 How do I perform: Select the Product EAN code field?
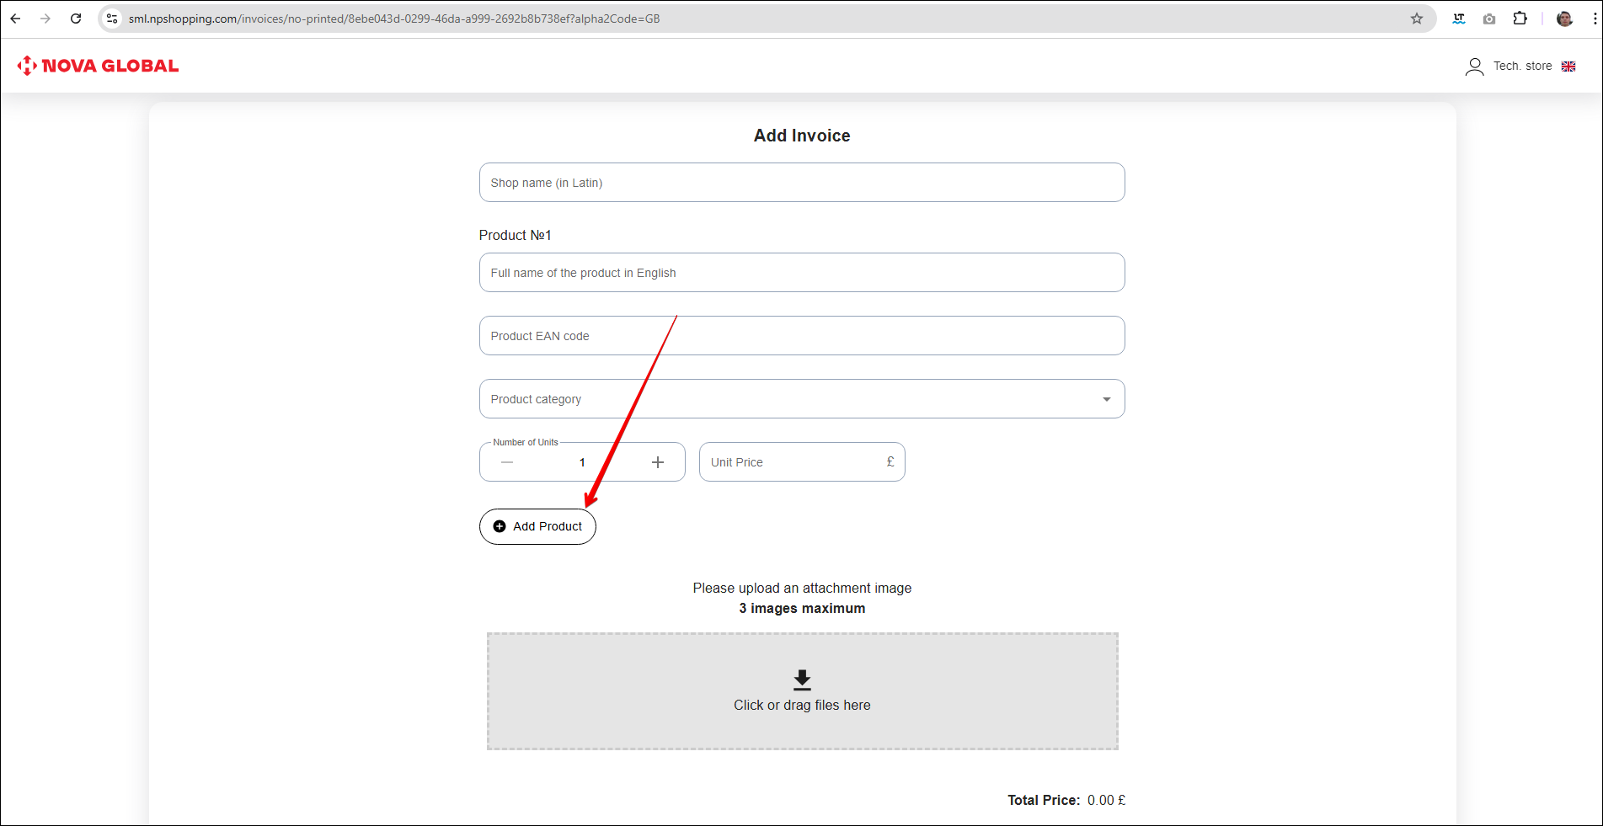click(x=801, y=336)
